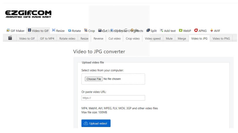The height and width of the screenshot is (133, 238).
Task: Click the EZGIF.COM logo
Action: (x=28, y=14)
